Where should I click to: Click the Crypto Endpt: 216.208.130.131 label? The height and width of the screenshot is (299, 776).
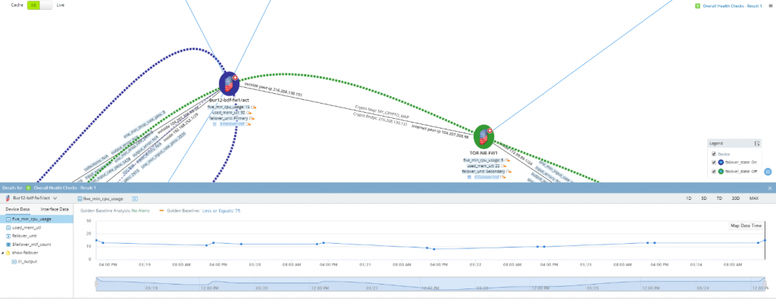pos(380,119)
